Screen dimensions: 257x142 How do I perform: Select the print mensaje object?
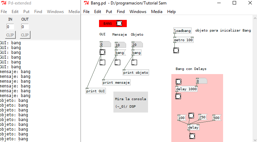[x=116, y=82]
